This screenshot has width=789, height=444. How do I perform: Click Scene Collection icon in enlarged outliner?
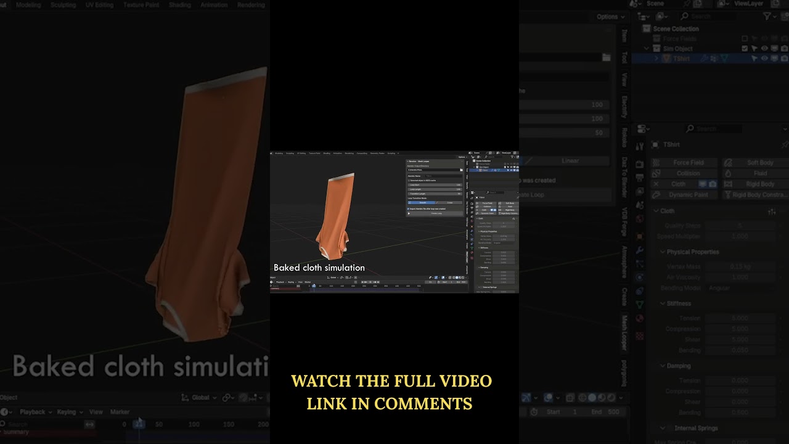pos(647,29)
